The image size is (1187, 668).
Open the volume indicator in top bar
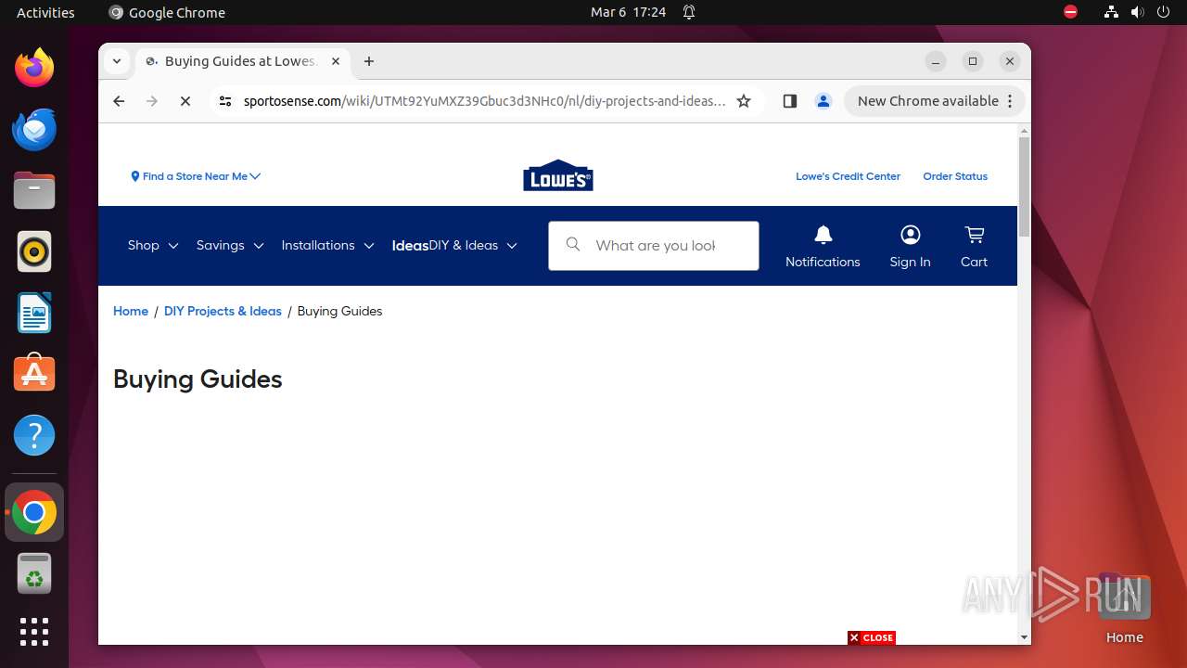(x=1137, y=12)
